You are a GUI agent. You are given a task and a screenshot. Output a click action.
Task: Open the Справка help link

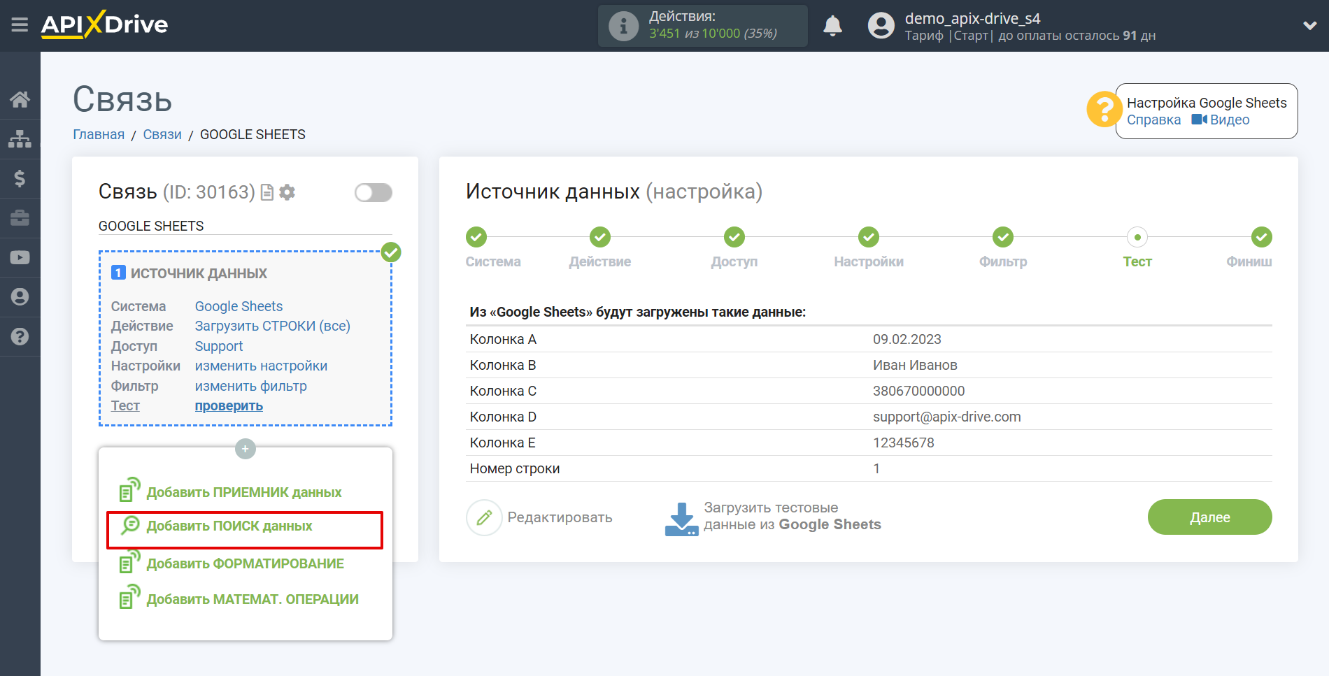coord(1153,120)
